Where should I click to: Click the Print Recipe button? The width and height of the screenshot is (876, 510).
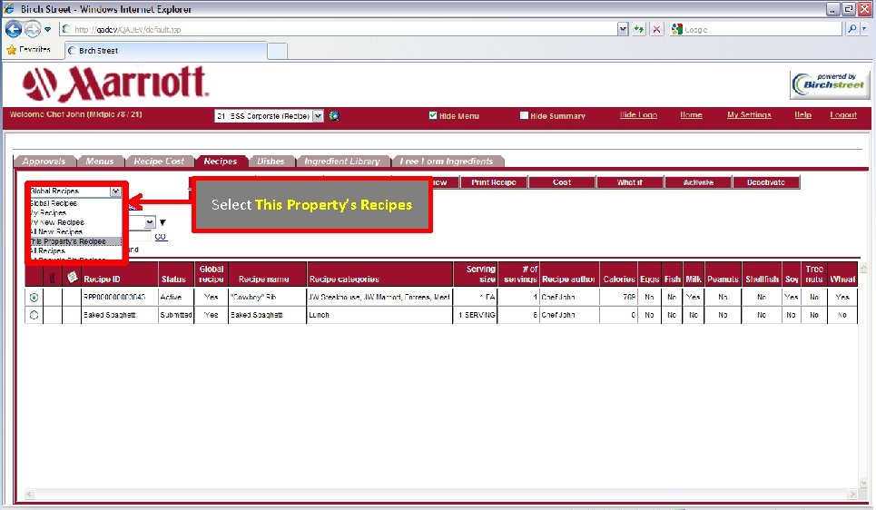coord(494,182)
